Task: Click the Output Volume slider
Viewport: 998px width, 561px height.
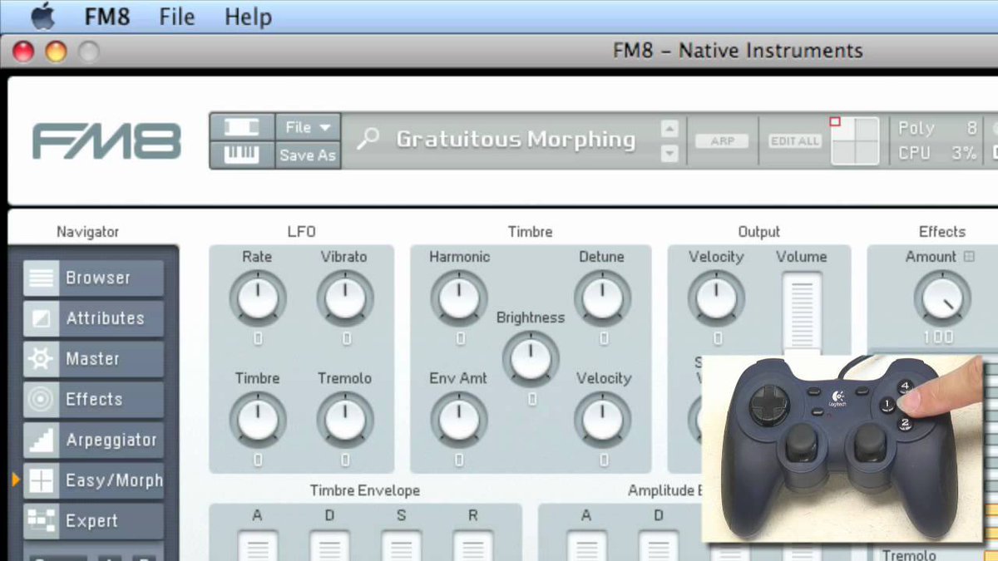Action: (x=802, y=312)
